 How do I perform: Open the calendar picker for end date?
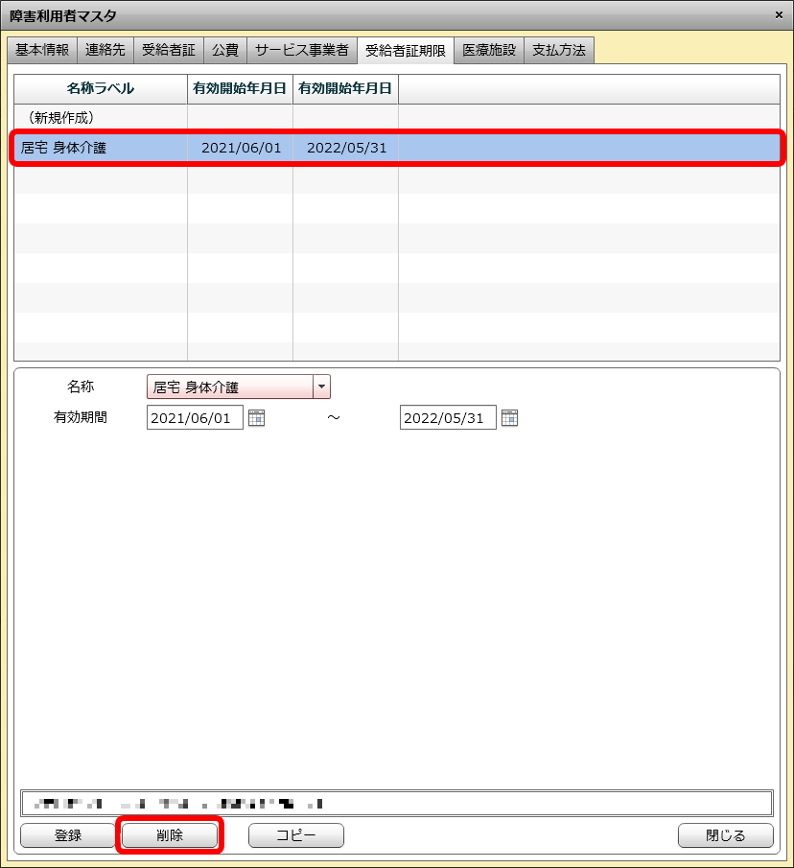(x=509, y=417)
